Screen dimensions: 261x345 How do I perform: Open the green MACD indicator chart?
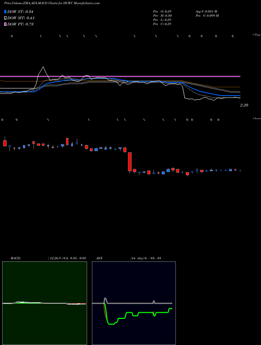point(44,303)
